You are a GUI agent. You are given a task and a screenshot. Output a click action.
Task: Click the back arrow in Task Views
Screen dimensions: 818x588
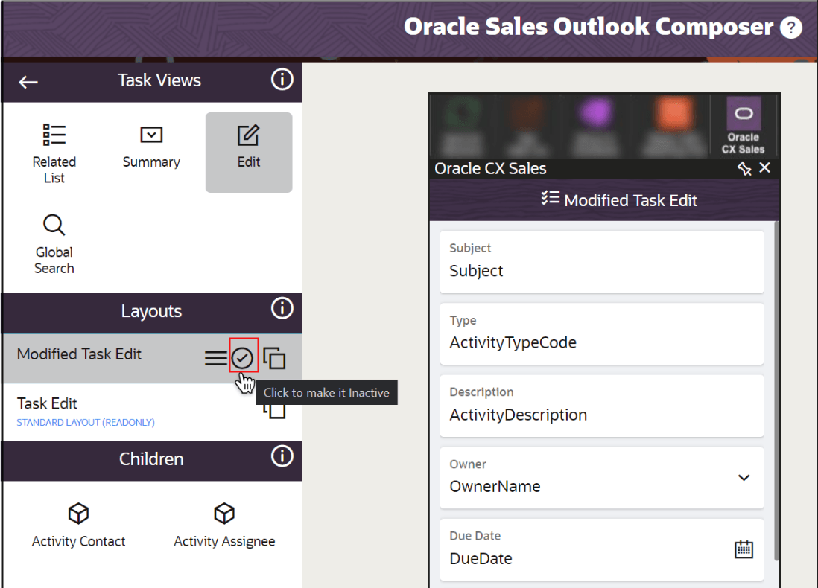(28, 82)
